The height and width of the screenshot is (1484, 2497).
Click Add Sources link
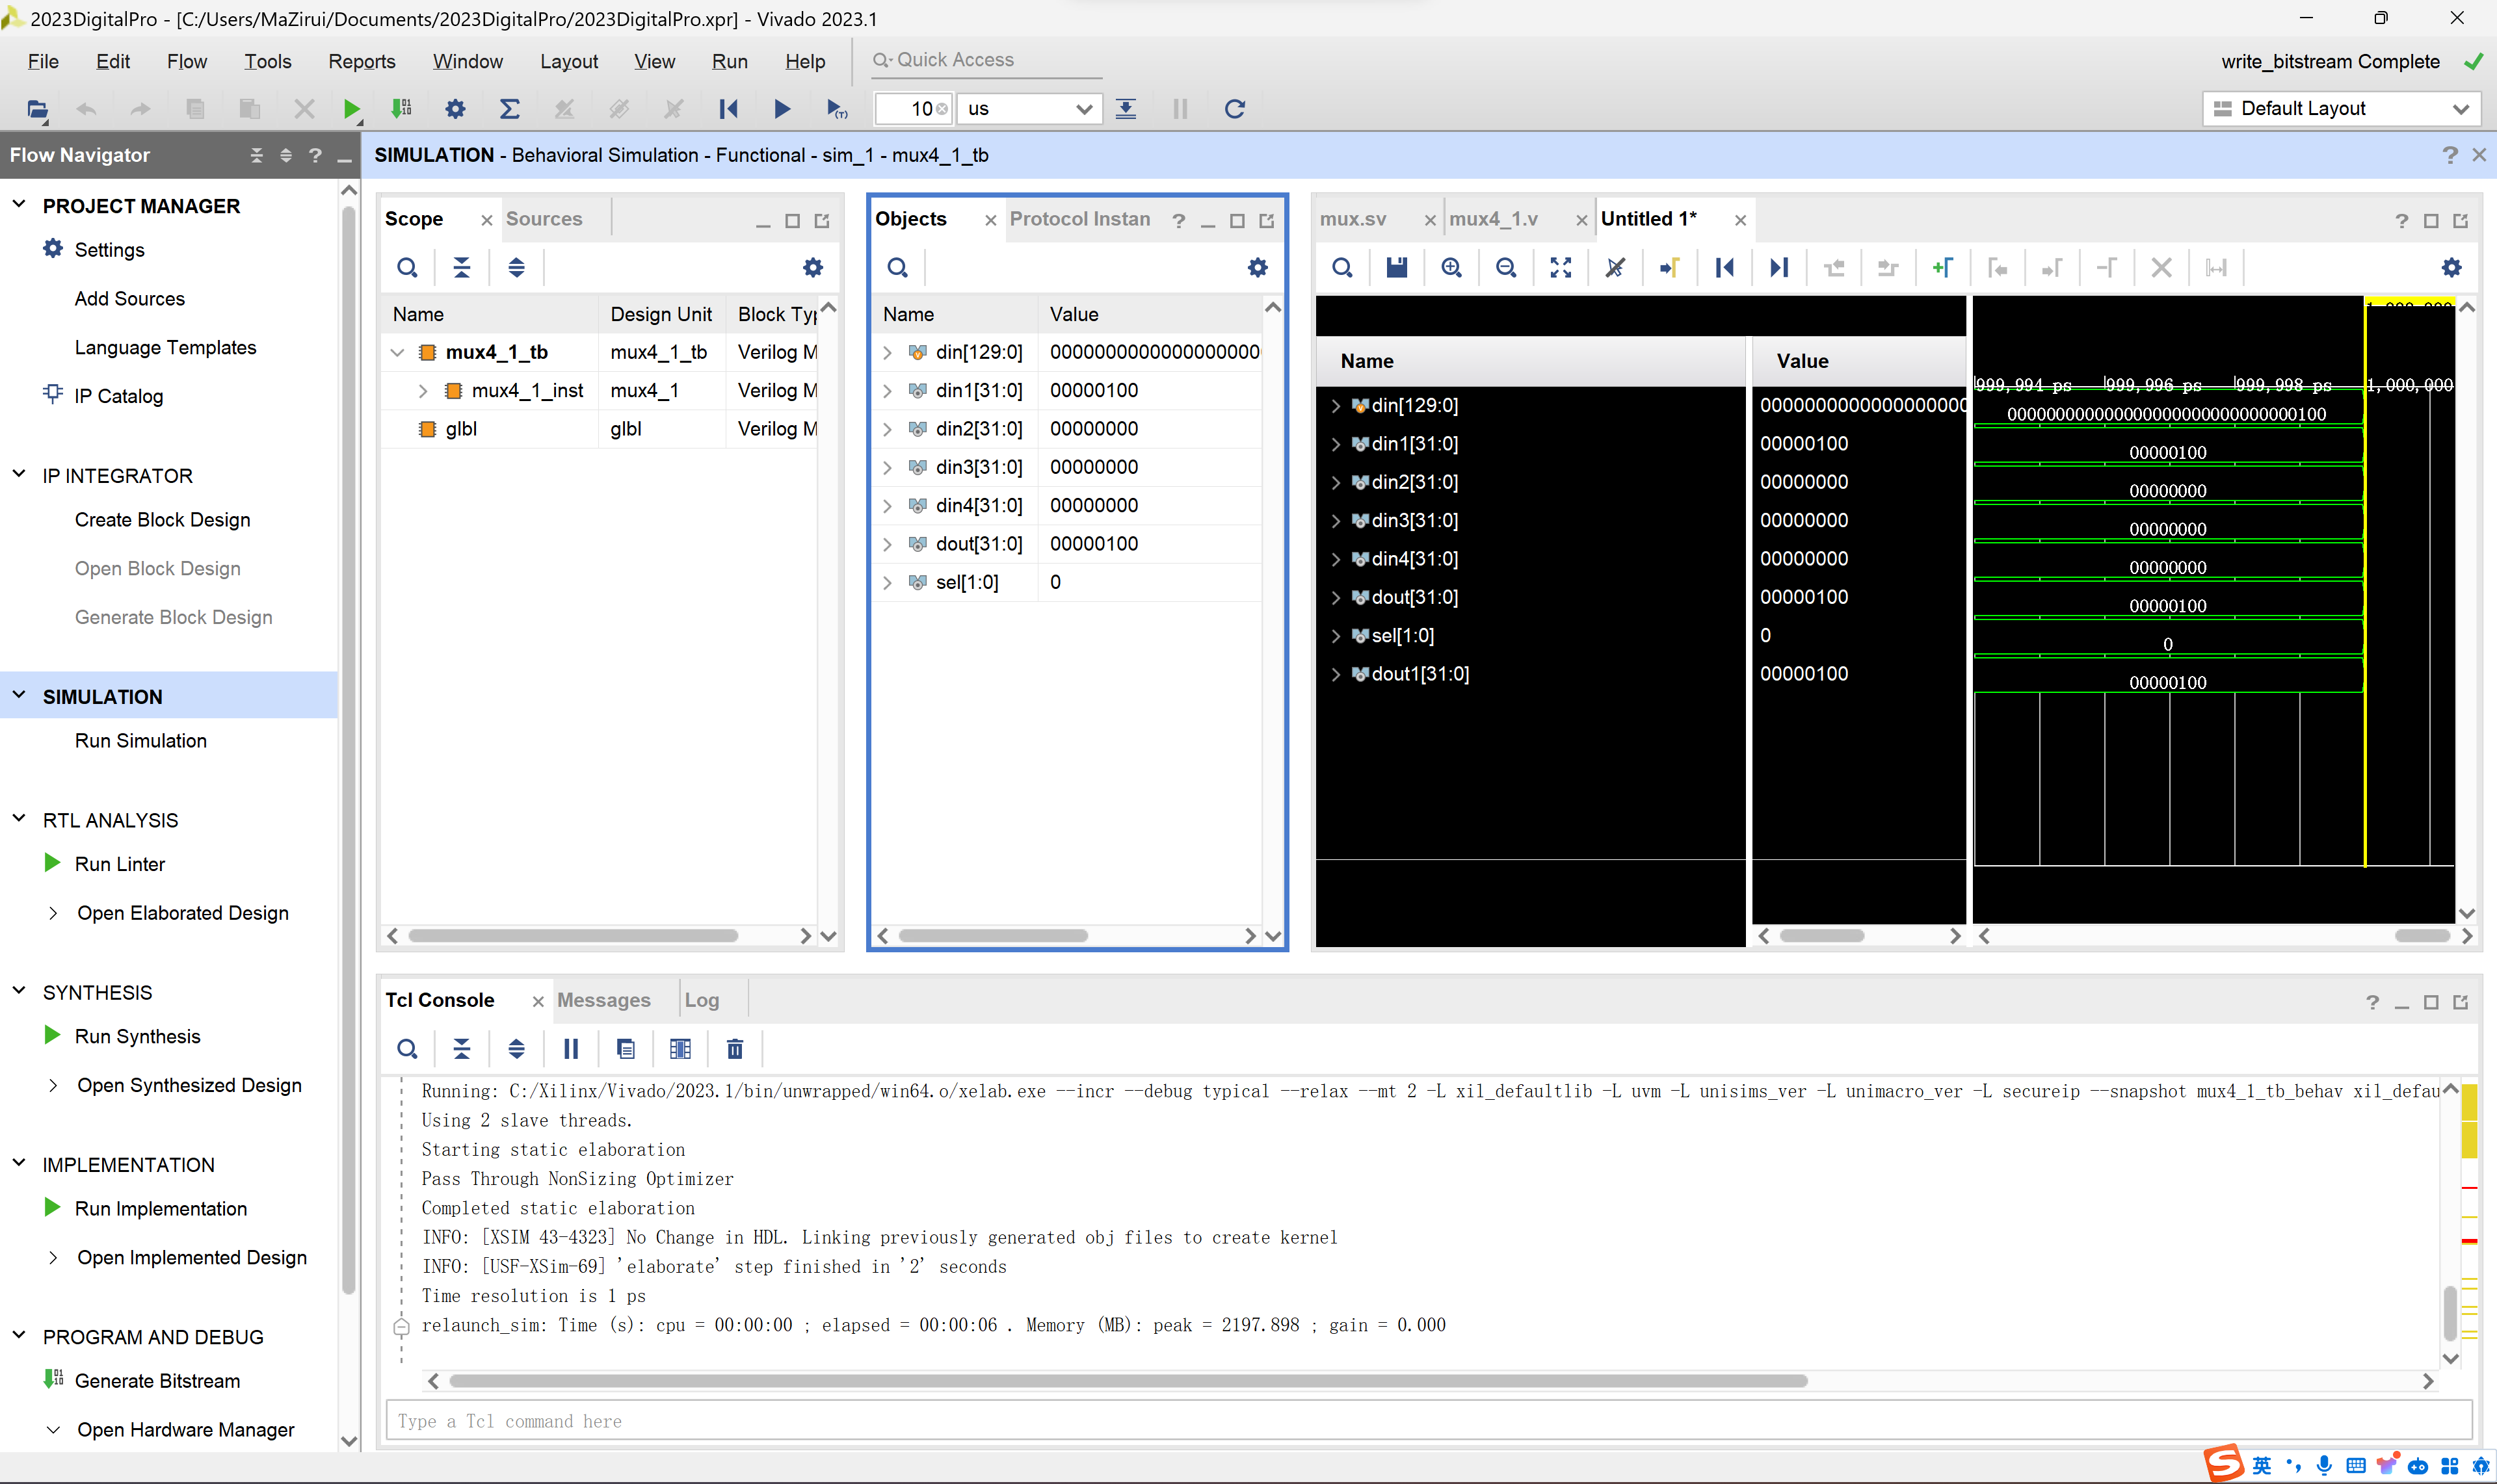pyautogui.click(x=129, y=298)
